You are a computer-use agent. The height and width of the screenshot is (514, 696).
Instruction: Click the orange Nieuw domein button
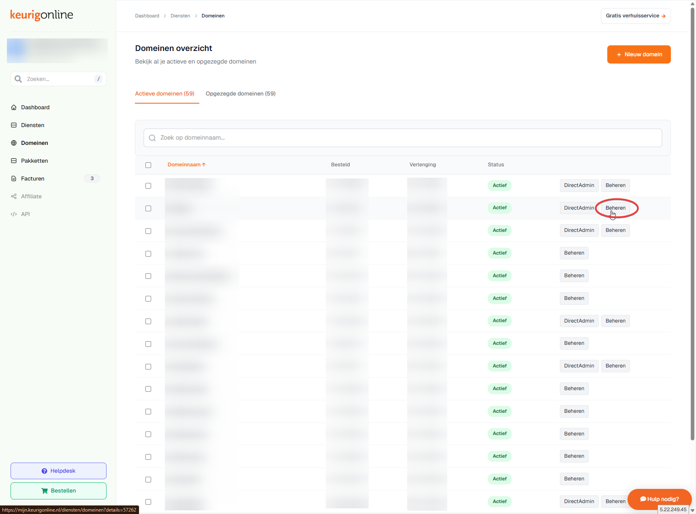point(639,54)
